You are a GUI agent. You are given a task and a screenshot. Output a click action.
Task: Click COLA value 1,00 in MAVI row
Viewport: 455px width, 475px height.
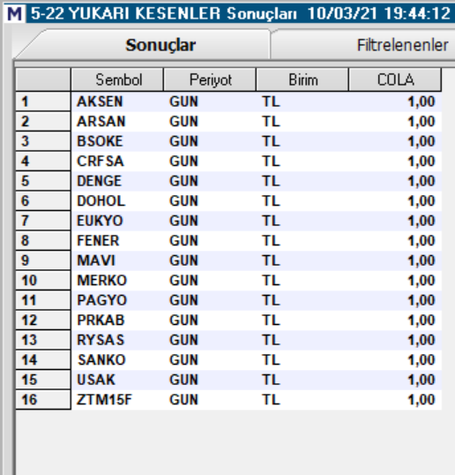(395, 260)
